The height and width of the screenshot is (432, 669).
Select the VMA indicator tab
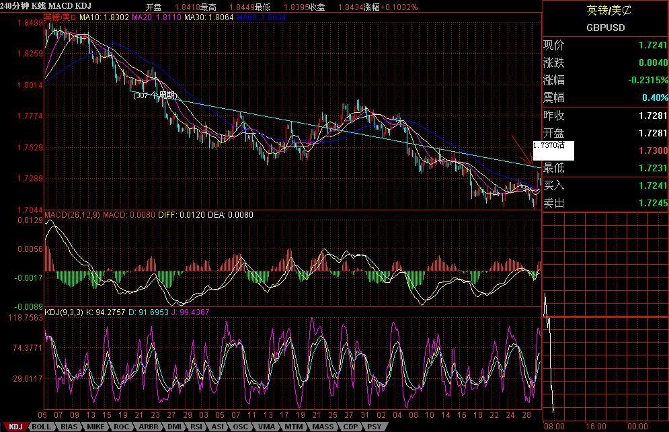[x=266, y=427]
